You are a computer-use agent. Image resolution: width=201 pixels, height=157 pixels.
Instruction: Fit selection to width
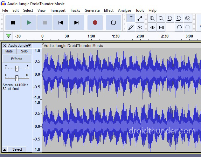pos(170,18)
